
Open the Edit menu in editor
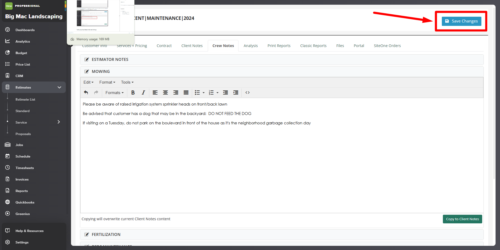pos(89,82)
